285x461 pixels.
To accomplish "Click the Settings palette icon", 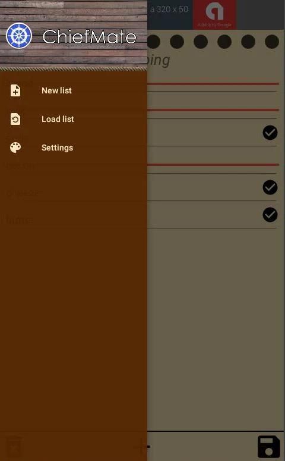I will click(x=15, y=148).
